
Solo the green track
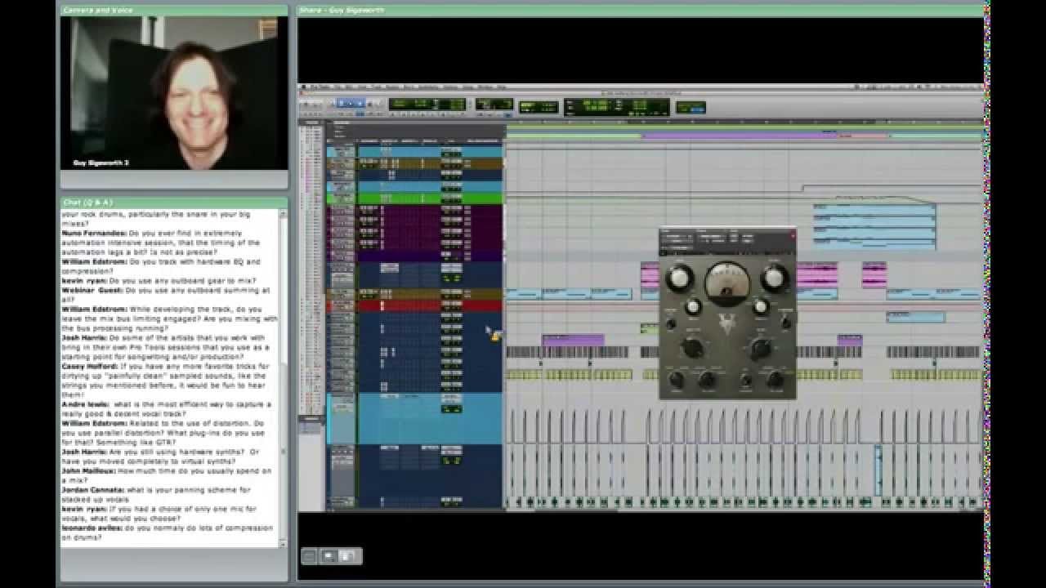[x=346, y=197]
